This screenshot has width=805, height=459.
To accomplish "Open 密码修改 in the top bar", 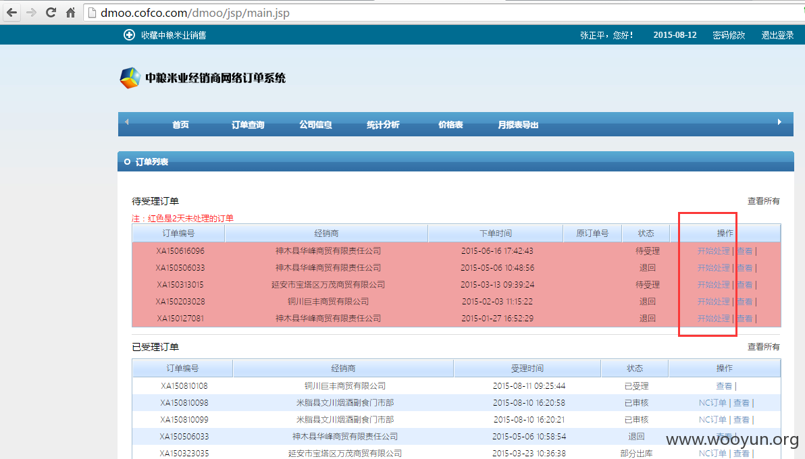I will (x=729, y=35).
